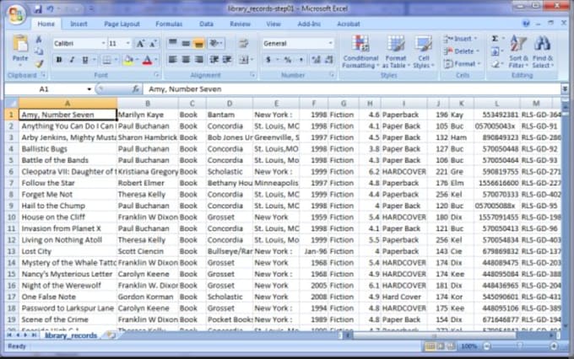Select Bottom Align vertical alignment

click(x=198, y=44)
